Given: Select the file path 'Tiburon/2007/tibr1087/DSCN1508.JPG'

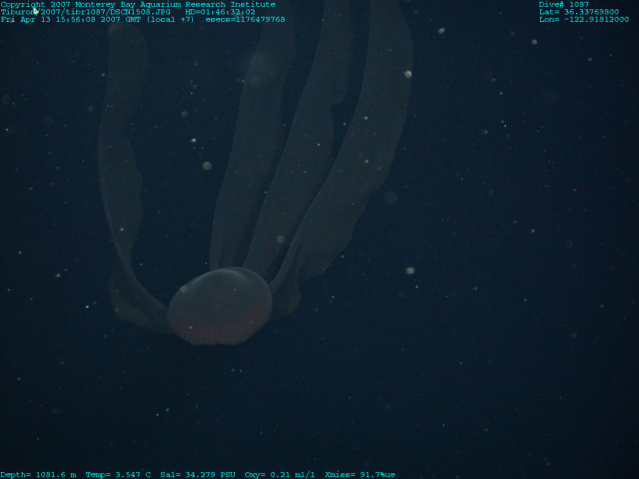Looking at the screenshot, I should coord(85,12).
